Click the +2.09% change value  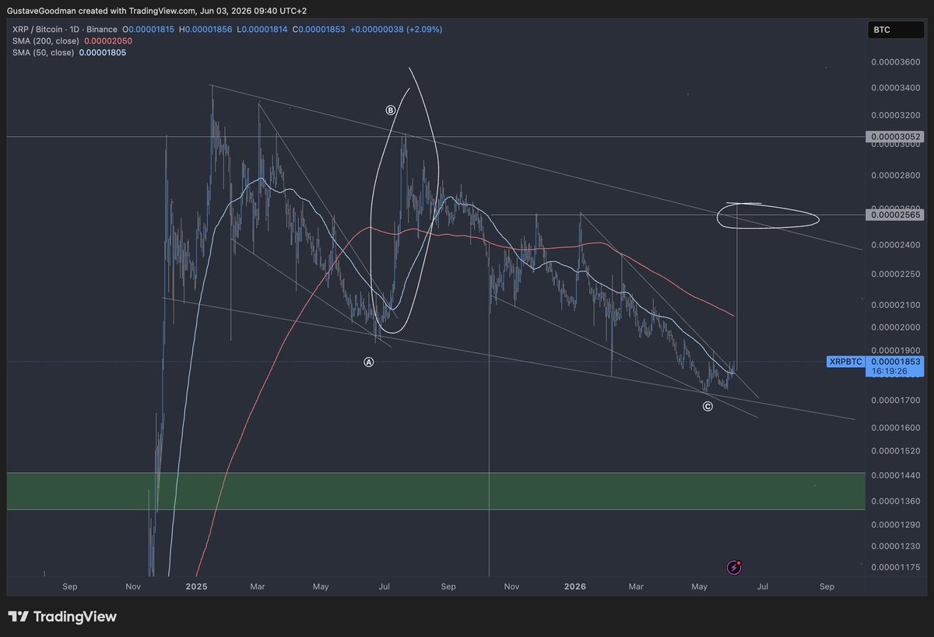click(x=423, y=29)
